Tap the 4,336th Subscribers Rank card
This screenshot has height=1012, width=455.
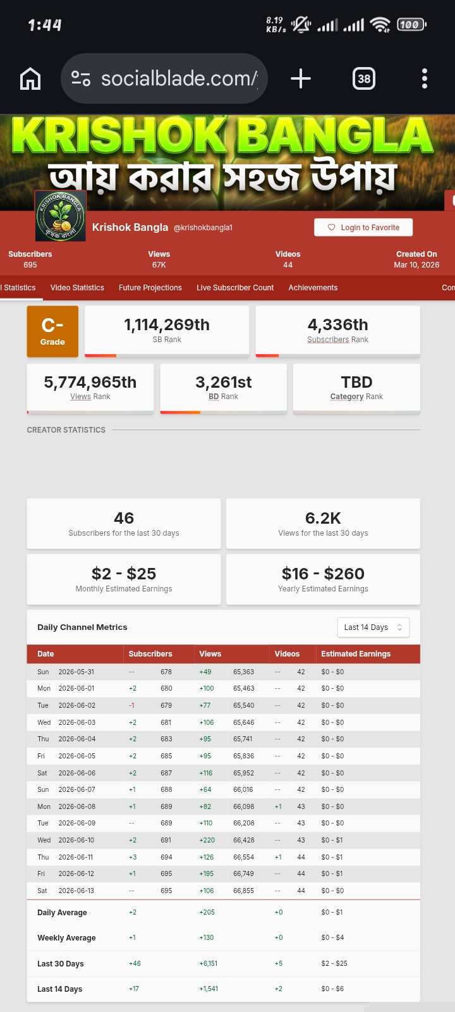tap(337, 331)
